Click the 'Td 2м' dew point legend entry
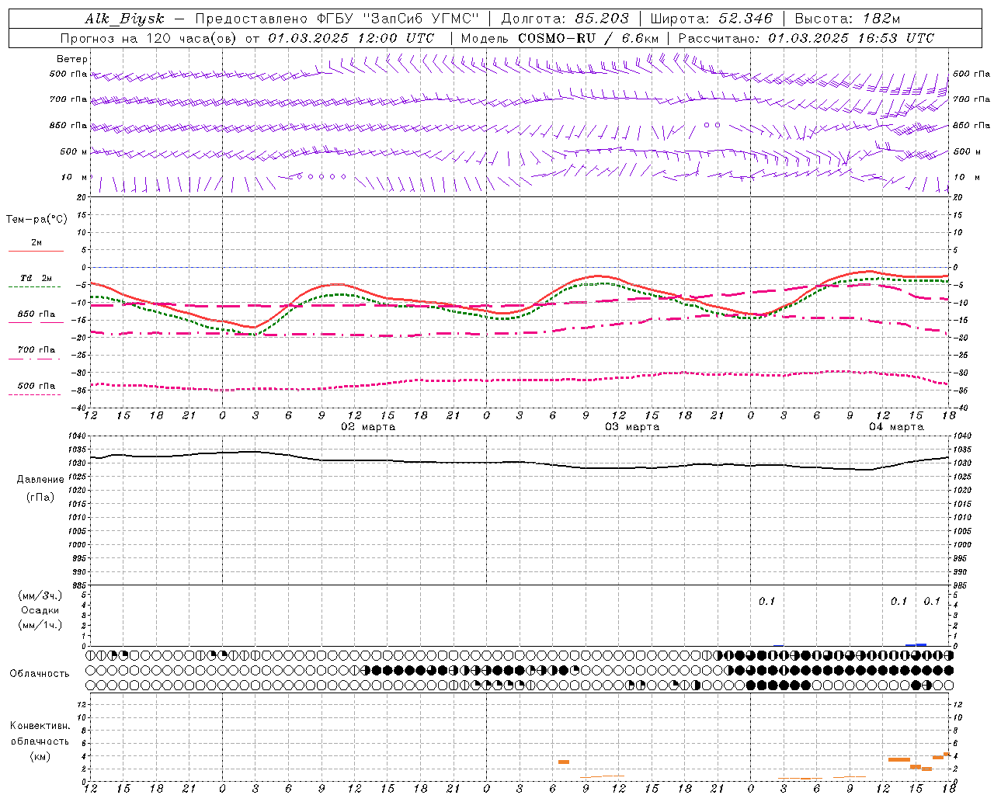994x795 pixels. (36, 278)
